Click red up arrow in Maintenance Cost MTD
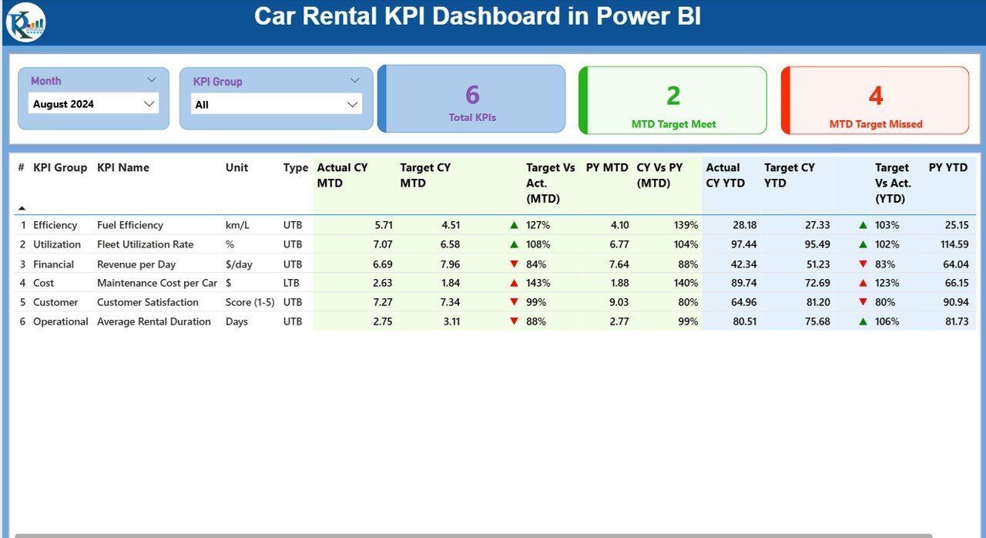The image size is (986, 538). point(514,283)
